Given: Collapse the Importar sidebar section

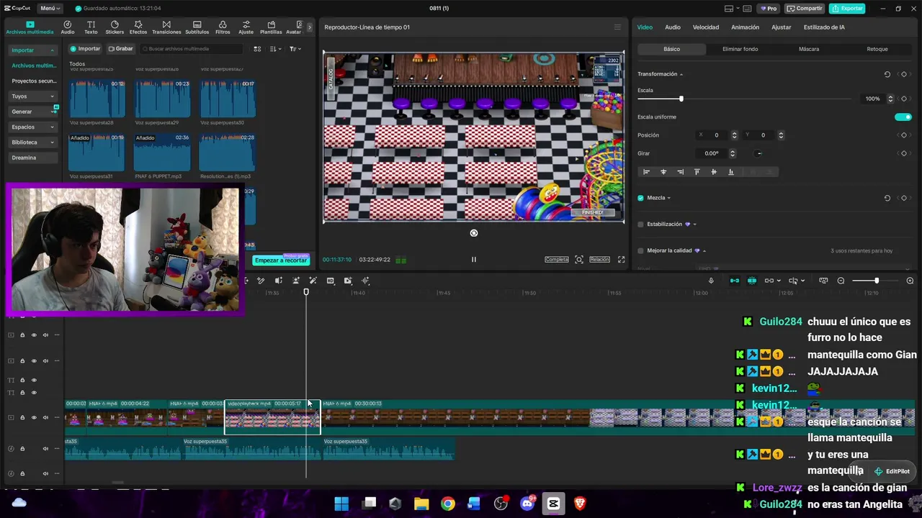Looking at the screenshot, I should click(x=52, y=50).
